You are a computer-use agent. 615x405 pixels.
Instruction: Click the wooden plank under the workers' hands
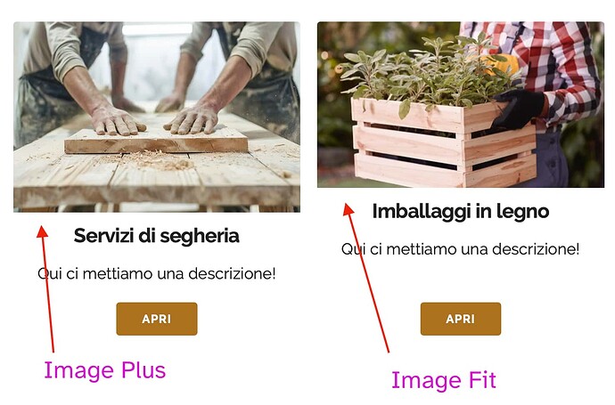[x=156, y=142]
